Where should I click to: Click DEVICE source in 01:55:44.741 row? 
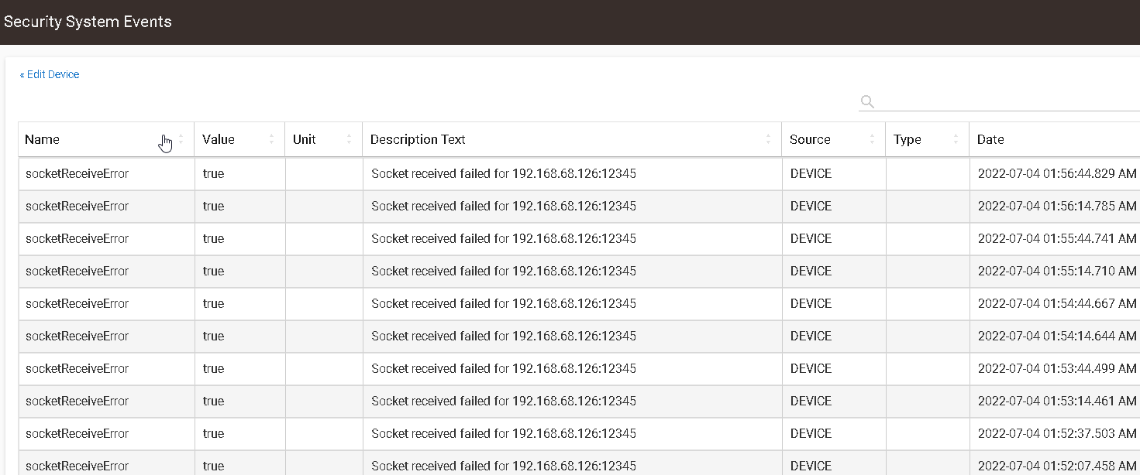[x=811, y=239]
